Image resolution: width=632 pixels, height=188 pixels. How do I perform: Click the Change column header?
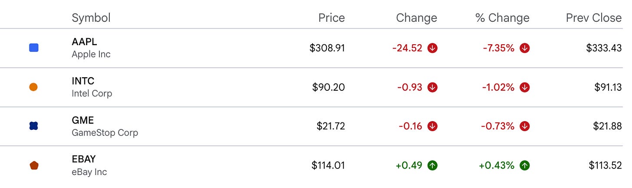pos(417,18)
